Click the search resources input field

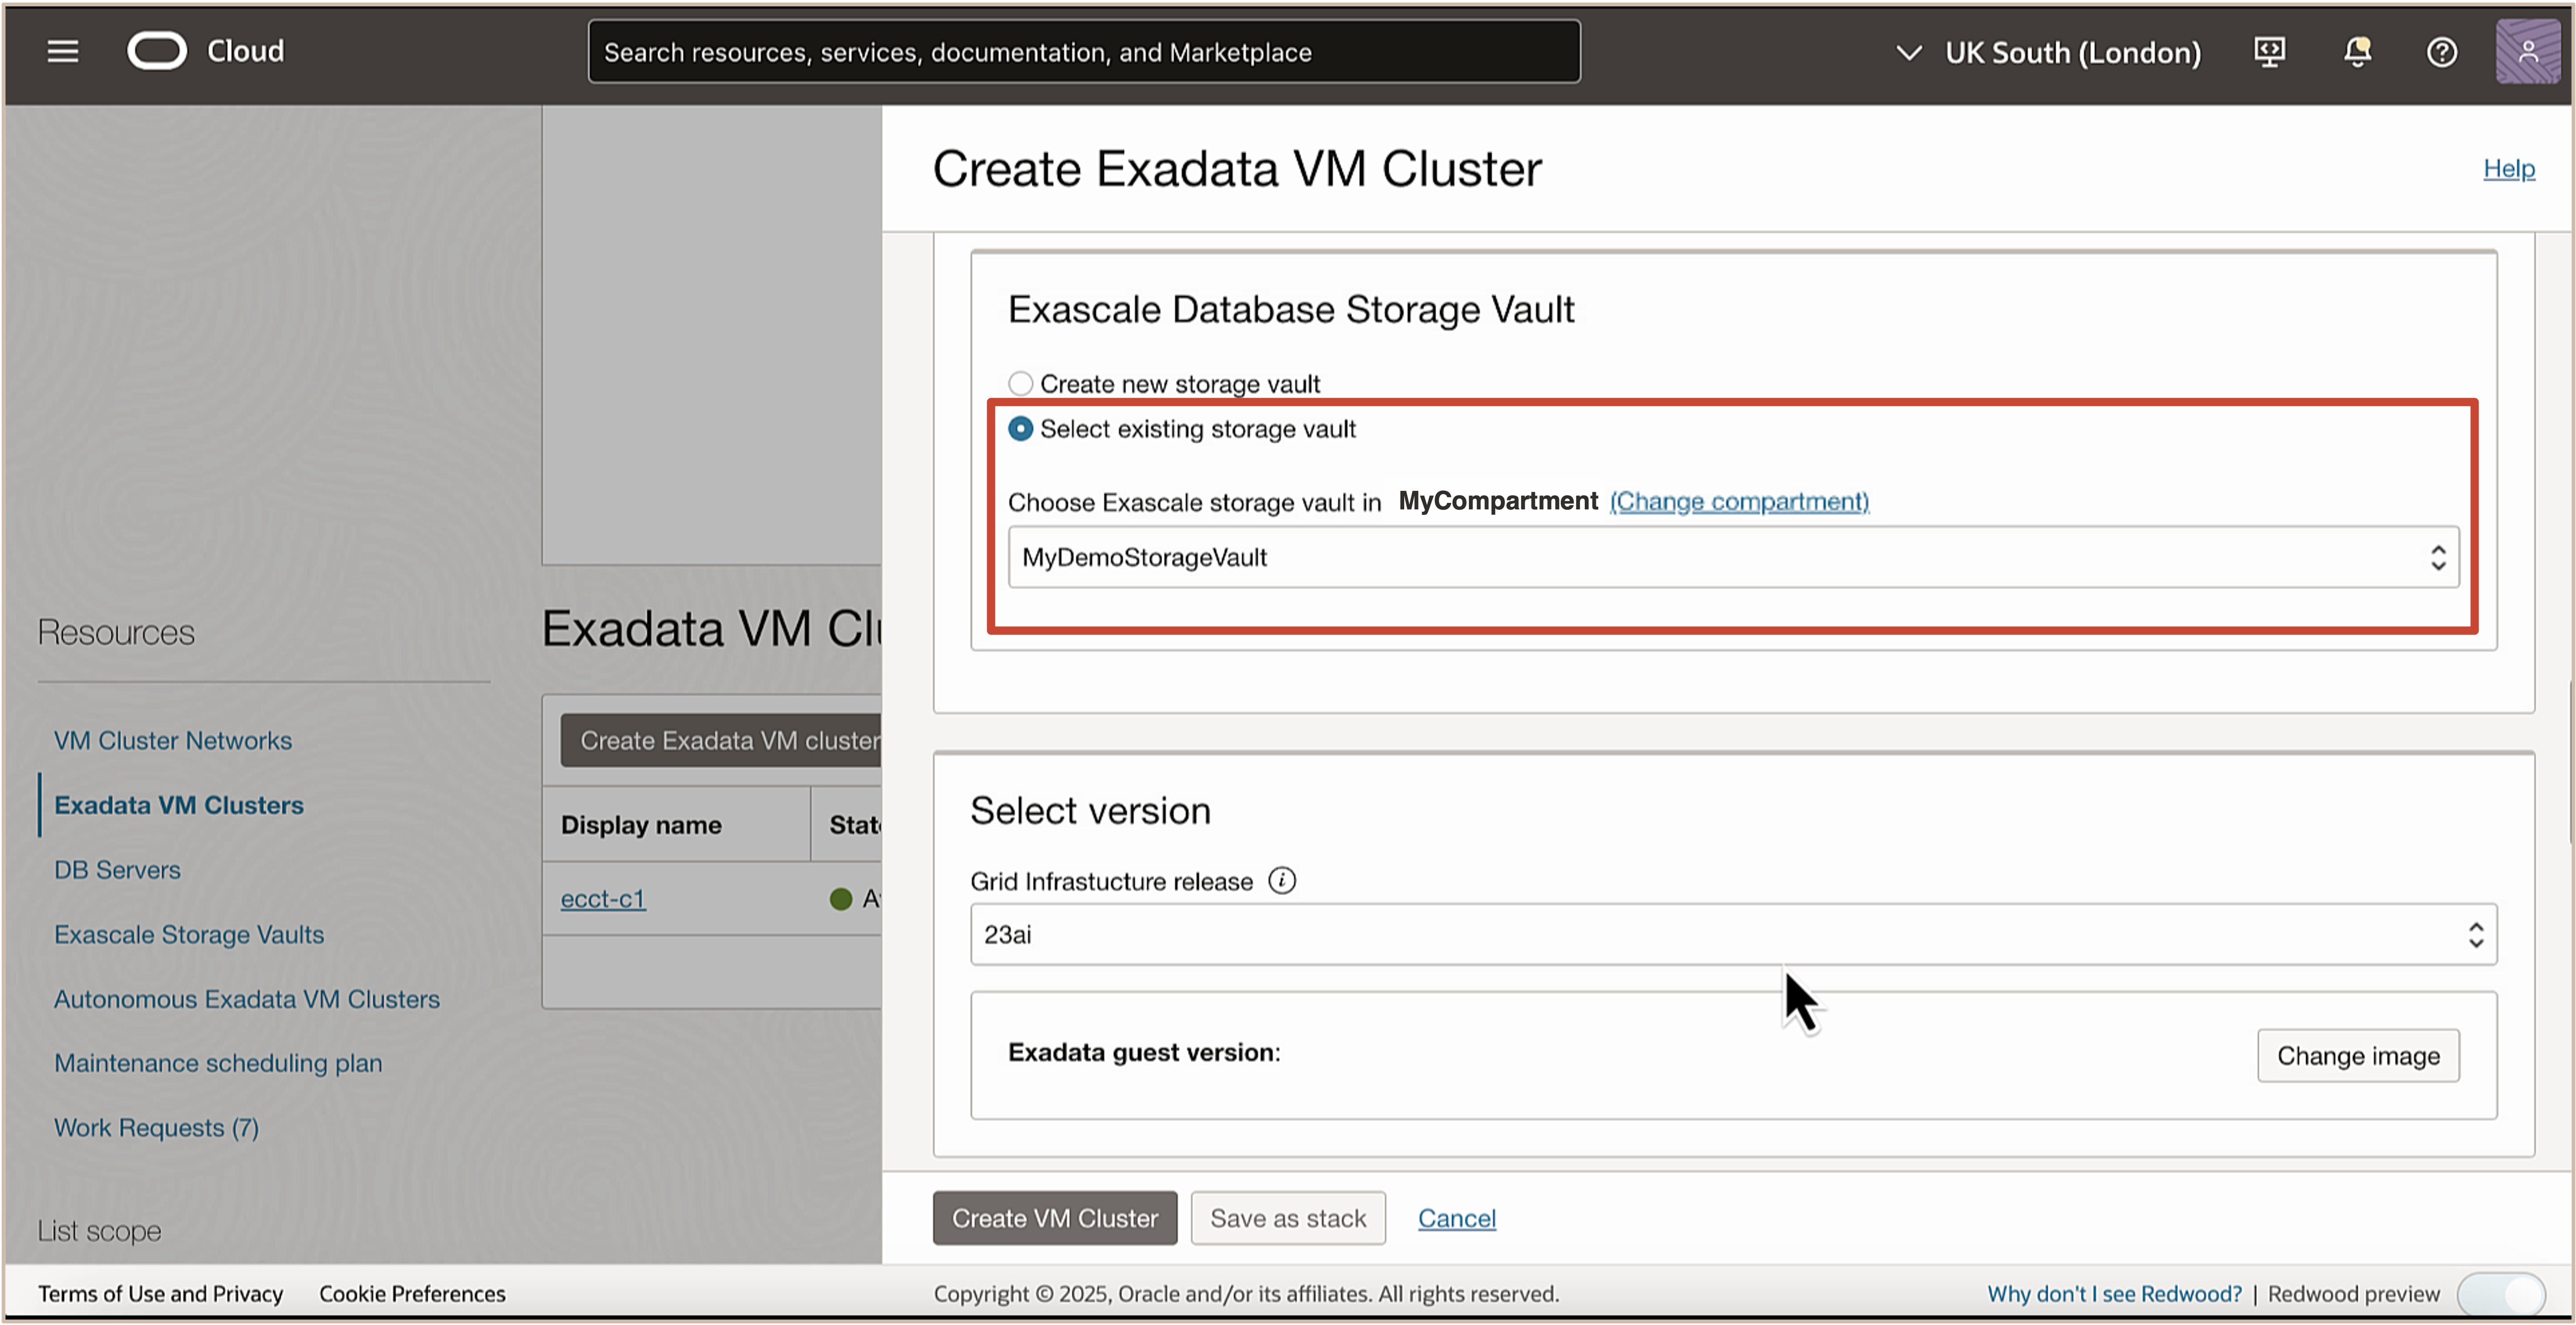[1083, 52]
